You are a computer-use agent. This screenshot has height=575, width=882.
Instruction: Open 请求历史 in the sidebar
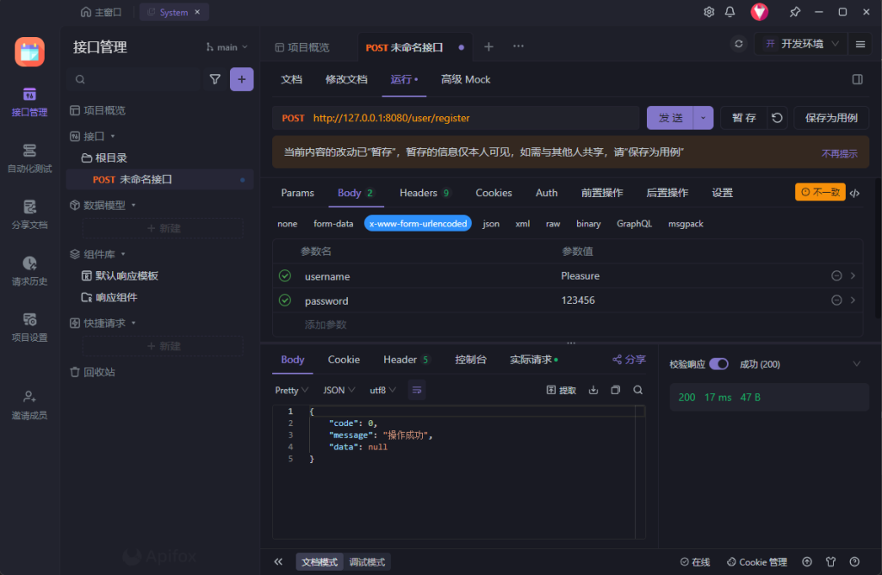click(29, 271)
